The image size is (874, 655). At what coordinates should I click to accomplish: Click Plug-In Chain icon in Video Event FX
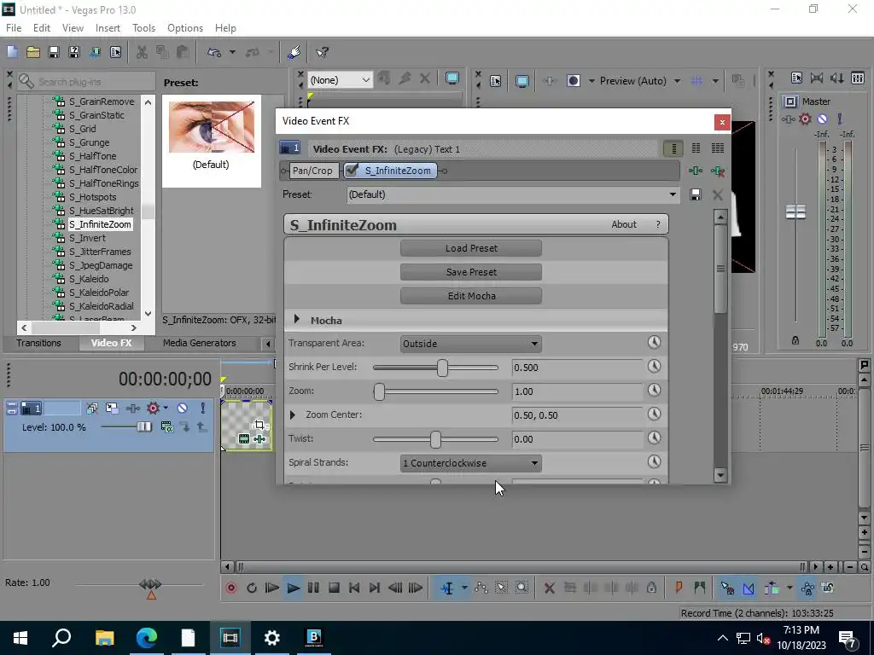point(695,171)
